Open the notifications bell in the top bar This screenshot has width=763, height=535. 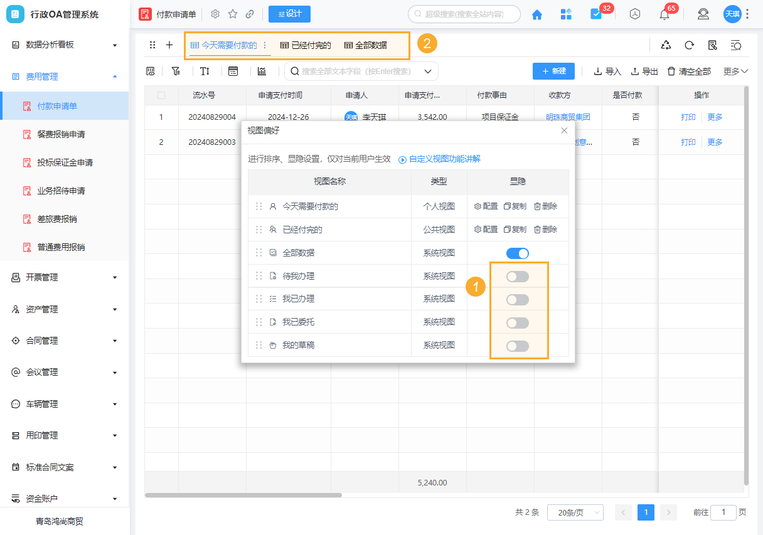664,13
